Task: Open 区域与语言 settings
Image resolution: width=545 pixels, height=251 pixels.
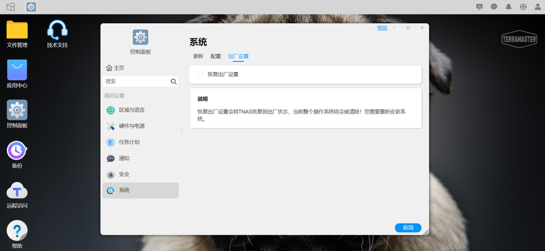Action: click(141, 110)
